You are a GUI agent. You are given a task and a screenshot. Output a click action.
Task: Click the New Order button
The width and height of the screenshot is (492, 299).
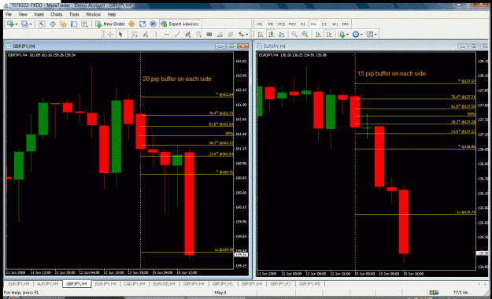point(110,24)
